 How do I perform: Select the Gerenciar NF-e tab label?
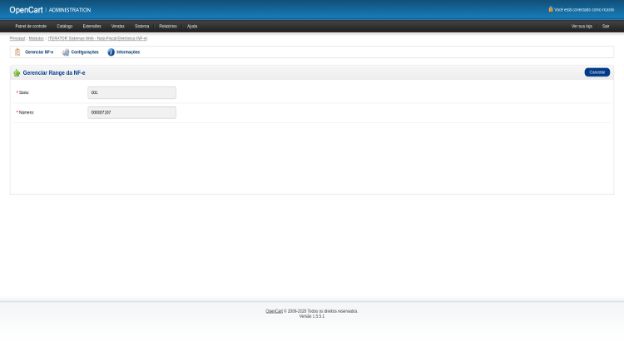point(39,52)
